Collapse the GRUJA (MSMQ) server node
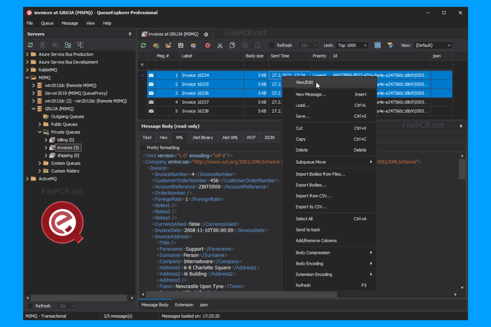The image size is (491, 327). click(34, 109)
